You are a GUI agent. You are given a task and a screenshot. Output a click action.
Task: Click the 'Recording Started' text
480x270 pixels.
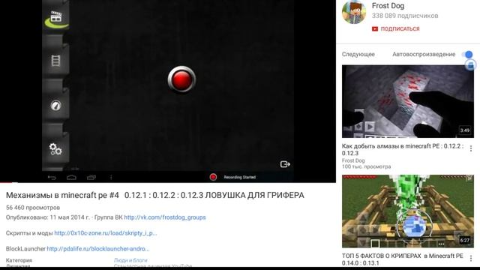point(240,177)
